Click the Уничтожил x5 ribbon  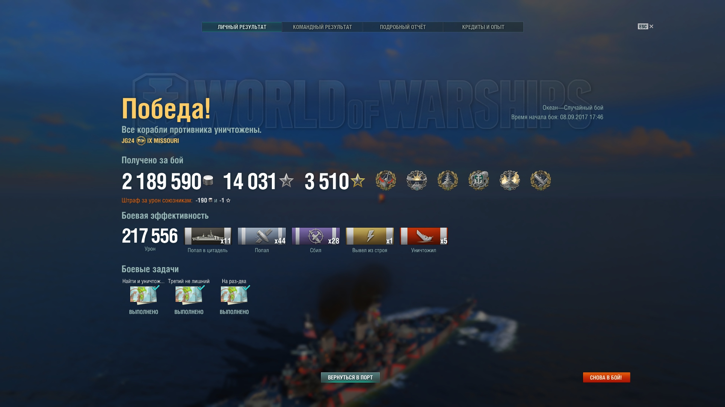pos(424,236)
